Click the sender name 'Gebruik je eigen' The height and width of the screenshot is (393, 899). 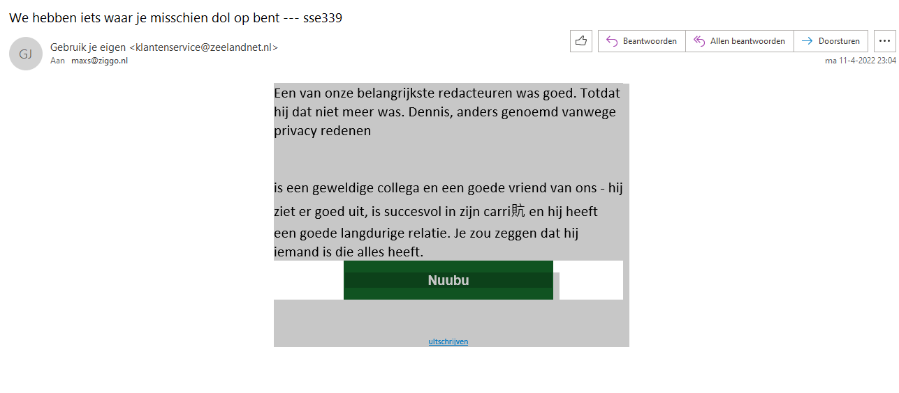click(88, 47)
